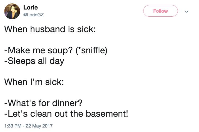Screen dimensions: 199x132
Task: Click the word 'husband' in the tweet
Action: click(x=48, y=29)
